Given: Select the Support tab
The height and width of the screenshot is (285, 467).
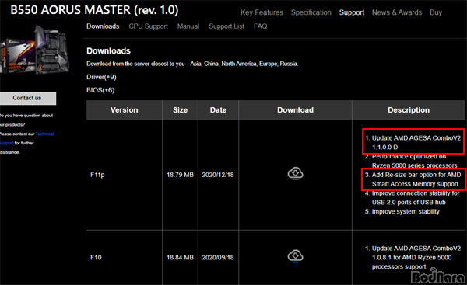Looking at the screenshot, I should click(352, 12).
